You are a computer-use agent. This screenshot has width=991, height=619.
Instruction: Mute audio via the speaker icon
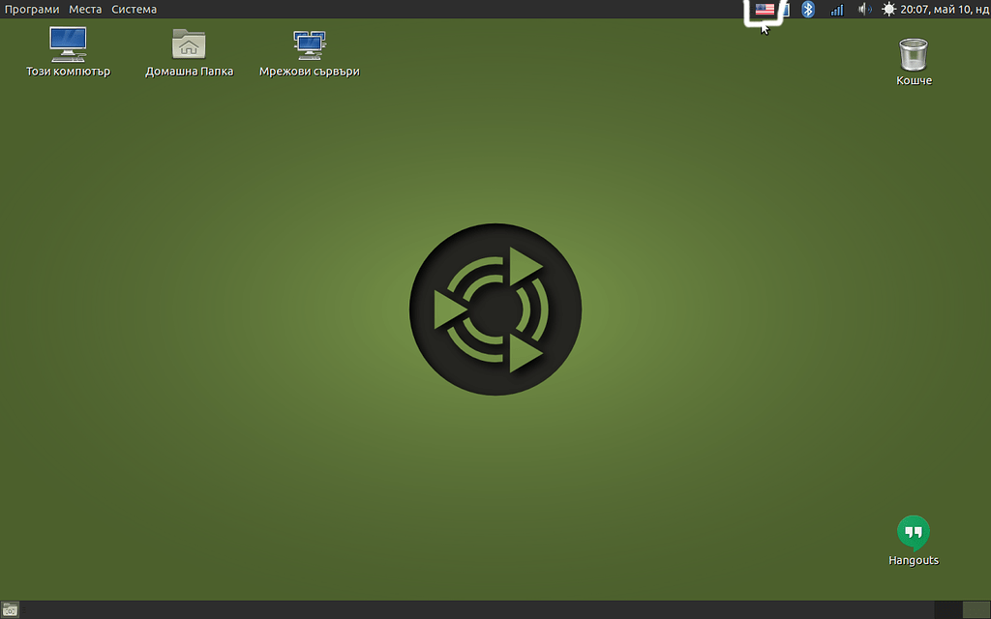tap(862, 9)
